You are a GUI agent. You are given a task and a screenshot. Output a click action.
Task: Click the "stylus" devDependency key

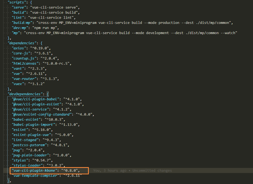(x=20, y=160)
